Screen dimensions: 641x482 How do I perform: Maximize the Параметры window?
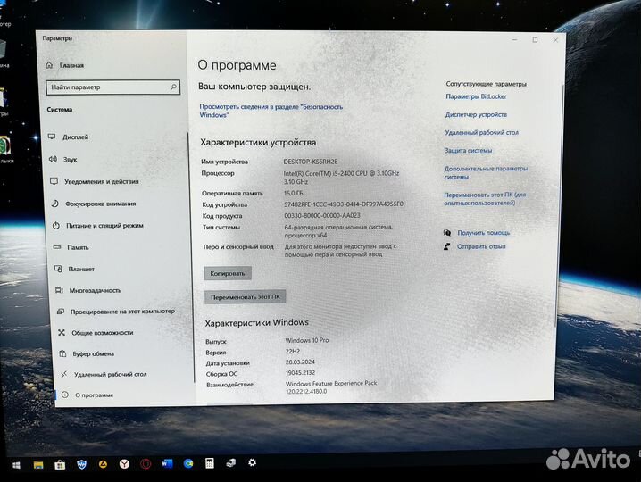click(x=535, y=39)
